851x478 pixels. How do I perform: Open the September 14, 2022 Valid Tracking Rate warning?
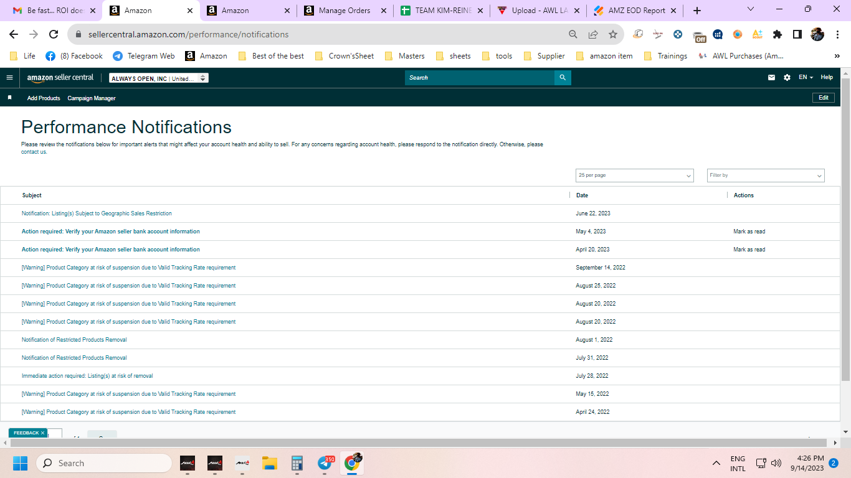click(x=128, y=268)
